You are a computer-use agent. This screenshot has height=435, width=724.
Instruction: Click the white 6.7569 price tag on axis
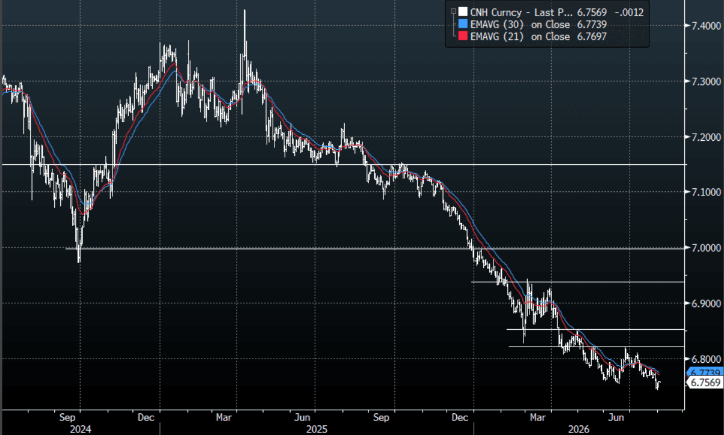click(x=705, y=383)
